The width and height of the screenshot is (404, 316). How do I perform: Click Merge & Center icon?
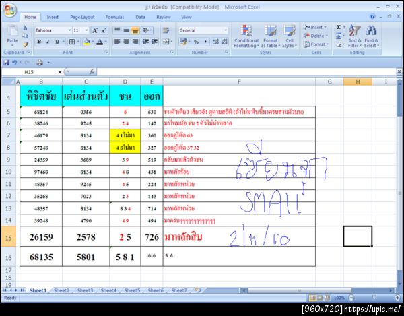coord(166,42)
